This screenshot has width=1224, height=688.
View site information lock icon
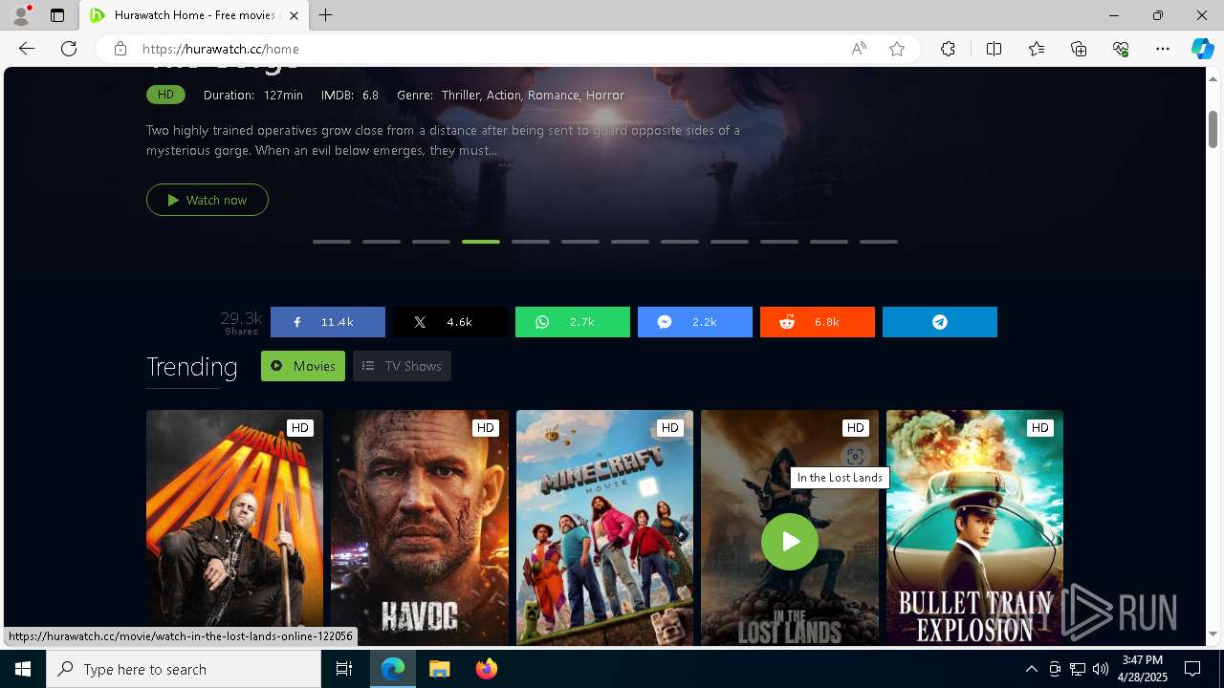coord(120,49)
